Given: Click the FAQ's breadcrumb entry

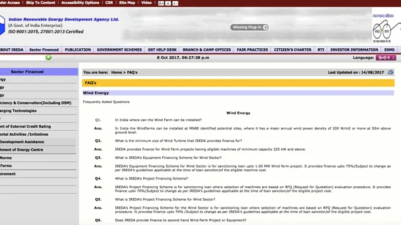Looking at the screenshot, I should tap(132, 72).
